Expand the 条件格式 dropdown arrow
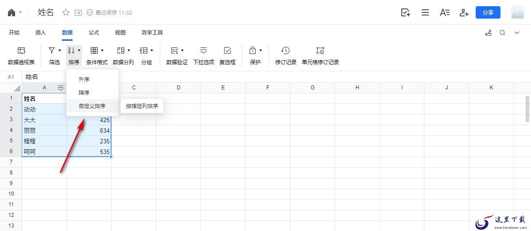The height and width of the screenshot is (231, 531). pyautogui.click(x=102, y=50)
